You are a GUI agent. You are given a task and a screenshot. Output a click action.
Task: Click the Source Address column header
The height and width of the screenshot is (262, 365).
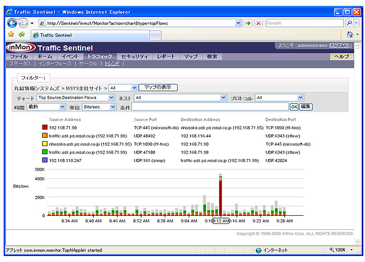point(65,120)
